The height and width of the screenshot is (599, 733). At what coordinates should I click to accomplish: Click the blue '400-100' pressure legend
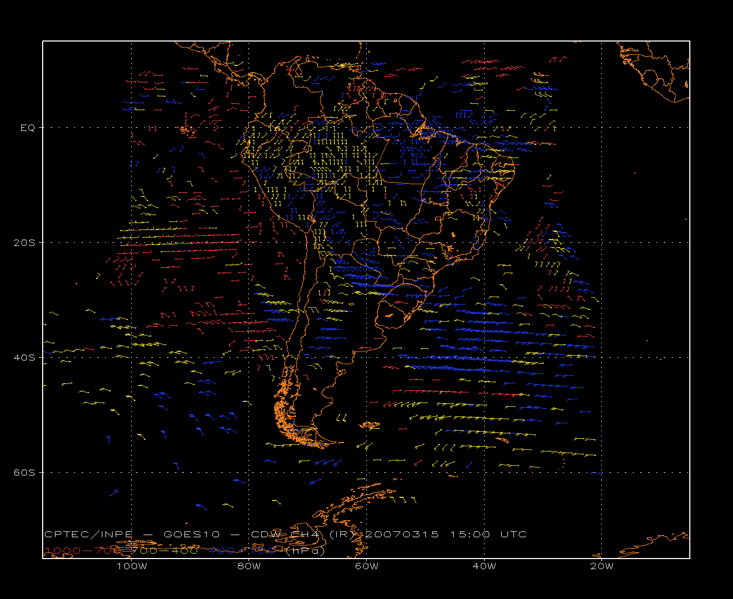tap(243, 551)
